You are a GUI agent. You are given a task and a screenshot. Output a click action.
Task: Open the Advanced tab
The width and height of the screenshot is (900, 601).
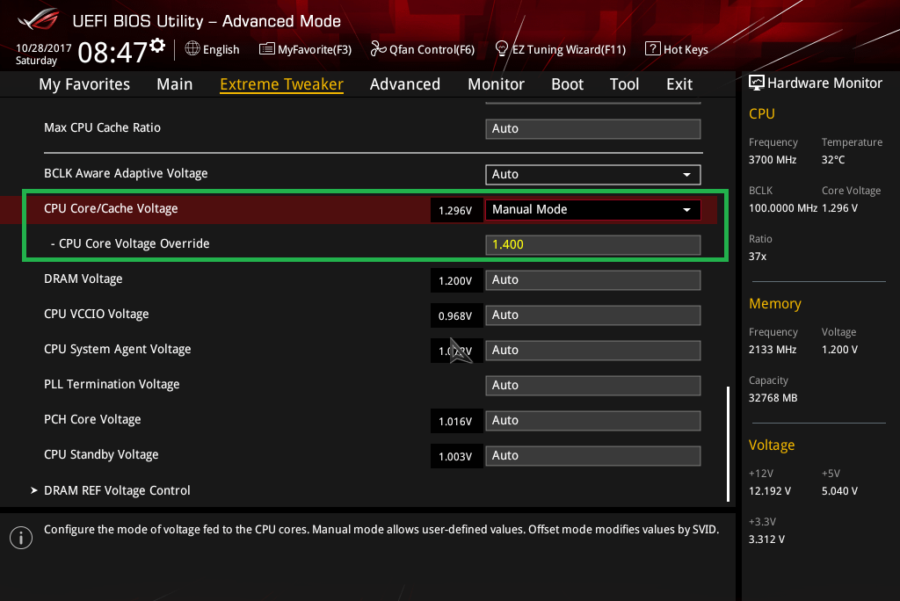click(x=405, y=84)
